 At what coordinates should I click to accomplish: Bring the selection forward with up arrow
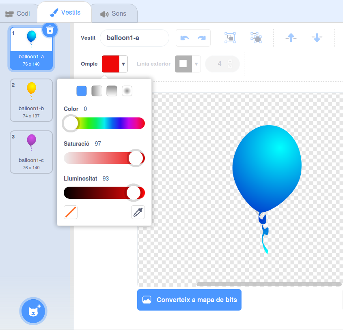[291, 38]
